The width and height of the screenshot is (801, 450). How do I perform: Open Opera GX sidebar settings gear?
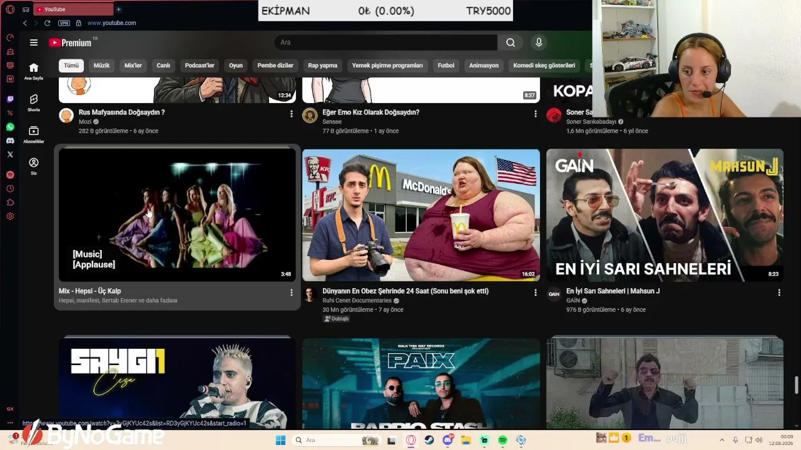tap(10, 216)
